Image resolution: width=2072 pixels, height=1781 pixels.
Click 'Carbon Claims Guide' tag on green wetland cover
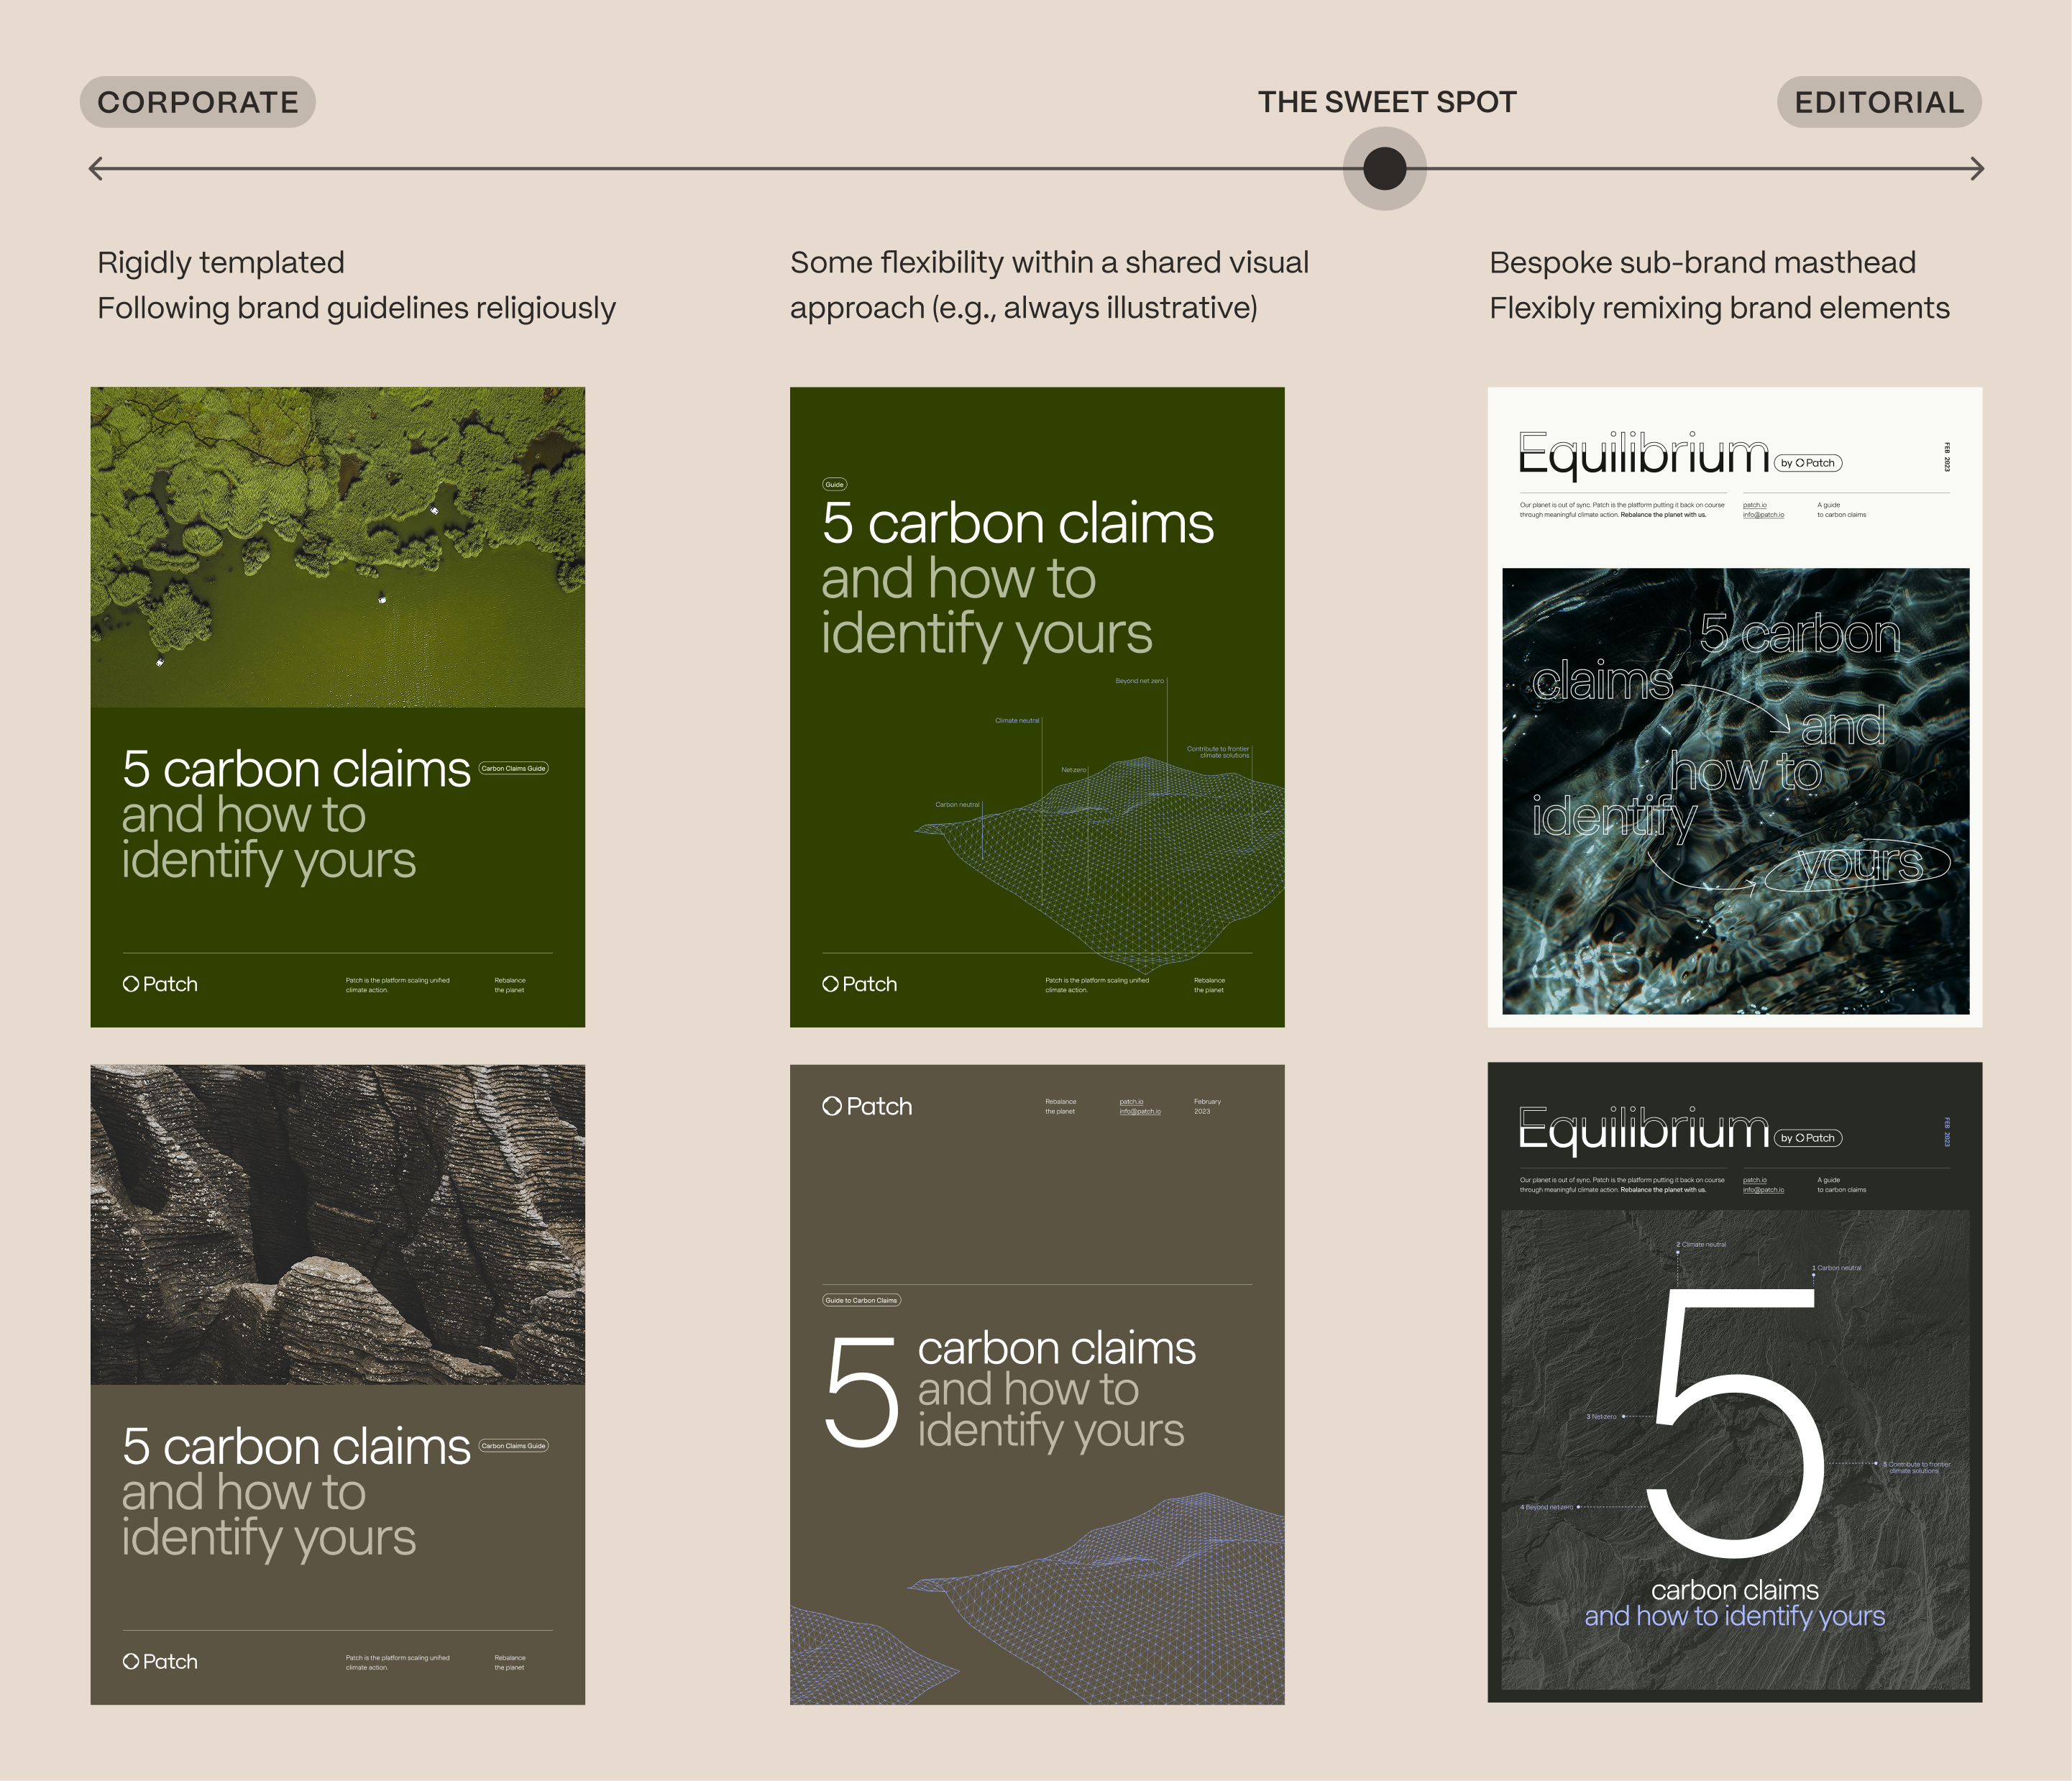(x=514, y=768)
